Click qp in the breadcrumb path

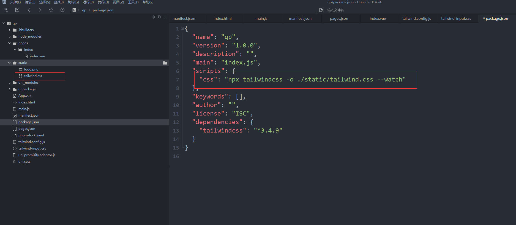click(84, 10)
